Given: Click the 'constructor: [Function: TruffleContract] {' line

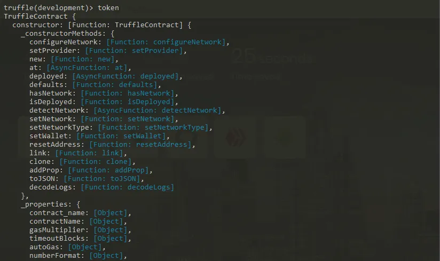Looking at the screenshot, I should click(102, 25).
